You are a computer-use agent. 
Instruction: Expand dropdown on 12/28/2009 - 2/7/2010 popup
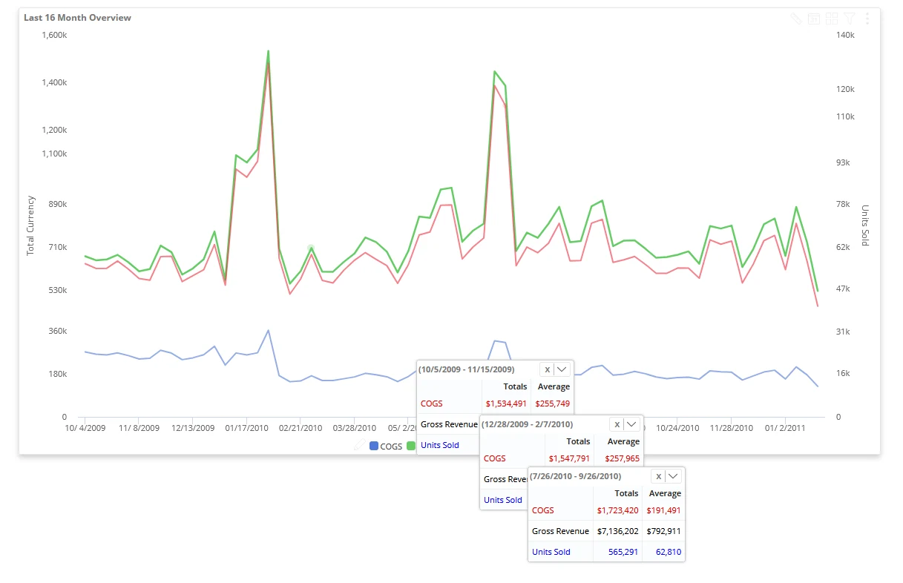[x=631, y=424]
